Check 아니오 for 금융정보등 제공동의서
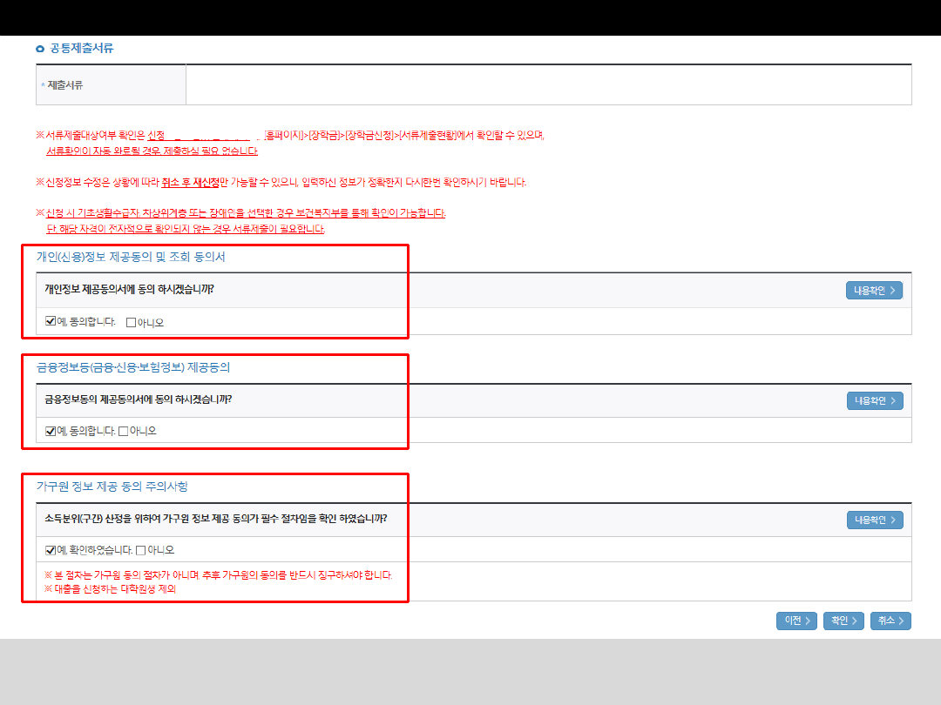This screenshot has height=705, width=941. coord(124,431)
